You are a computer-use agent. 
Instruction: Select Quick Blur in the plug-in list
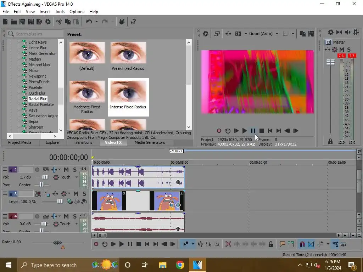click(37, 93)
